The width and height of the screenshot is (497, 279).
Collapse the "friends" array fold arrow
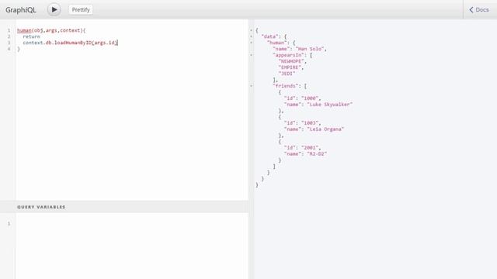tap(252, 86)
